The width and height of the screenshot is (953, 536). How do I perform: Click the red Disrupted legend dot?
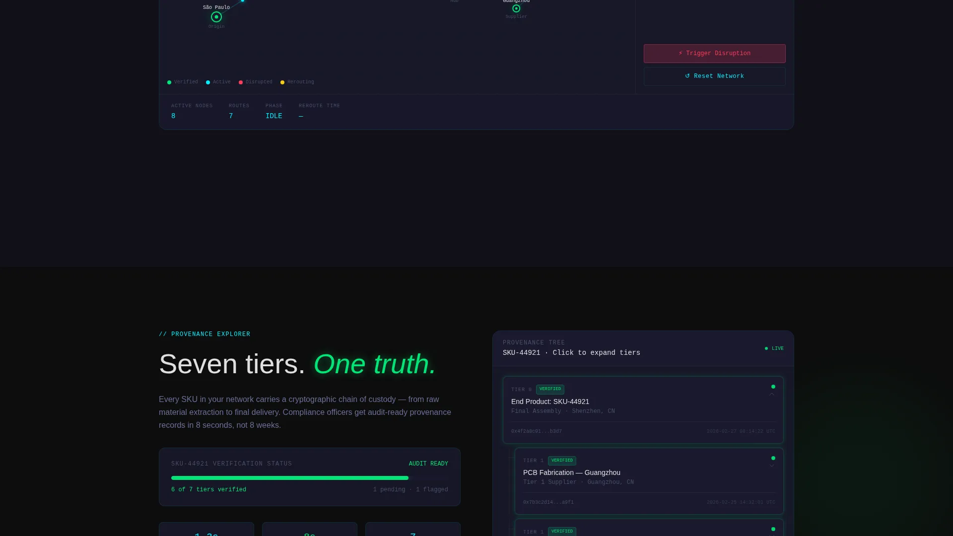241,82
